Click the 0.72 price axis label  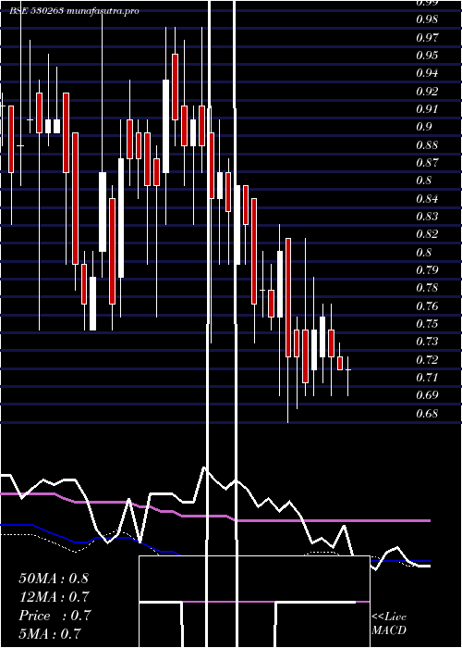[427, 360]
